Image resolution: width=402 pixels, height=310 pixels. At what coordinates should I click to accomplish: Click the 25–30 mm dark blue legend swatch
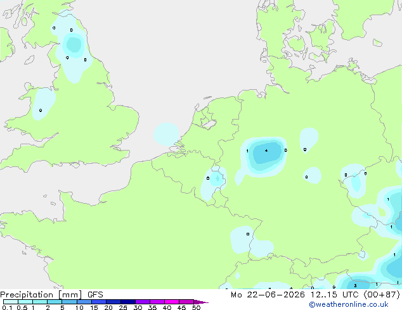128,302
